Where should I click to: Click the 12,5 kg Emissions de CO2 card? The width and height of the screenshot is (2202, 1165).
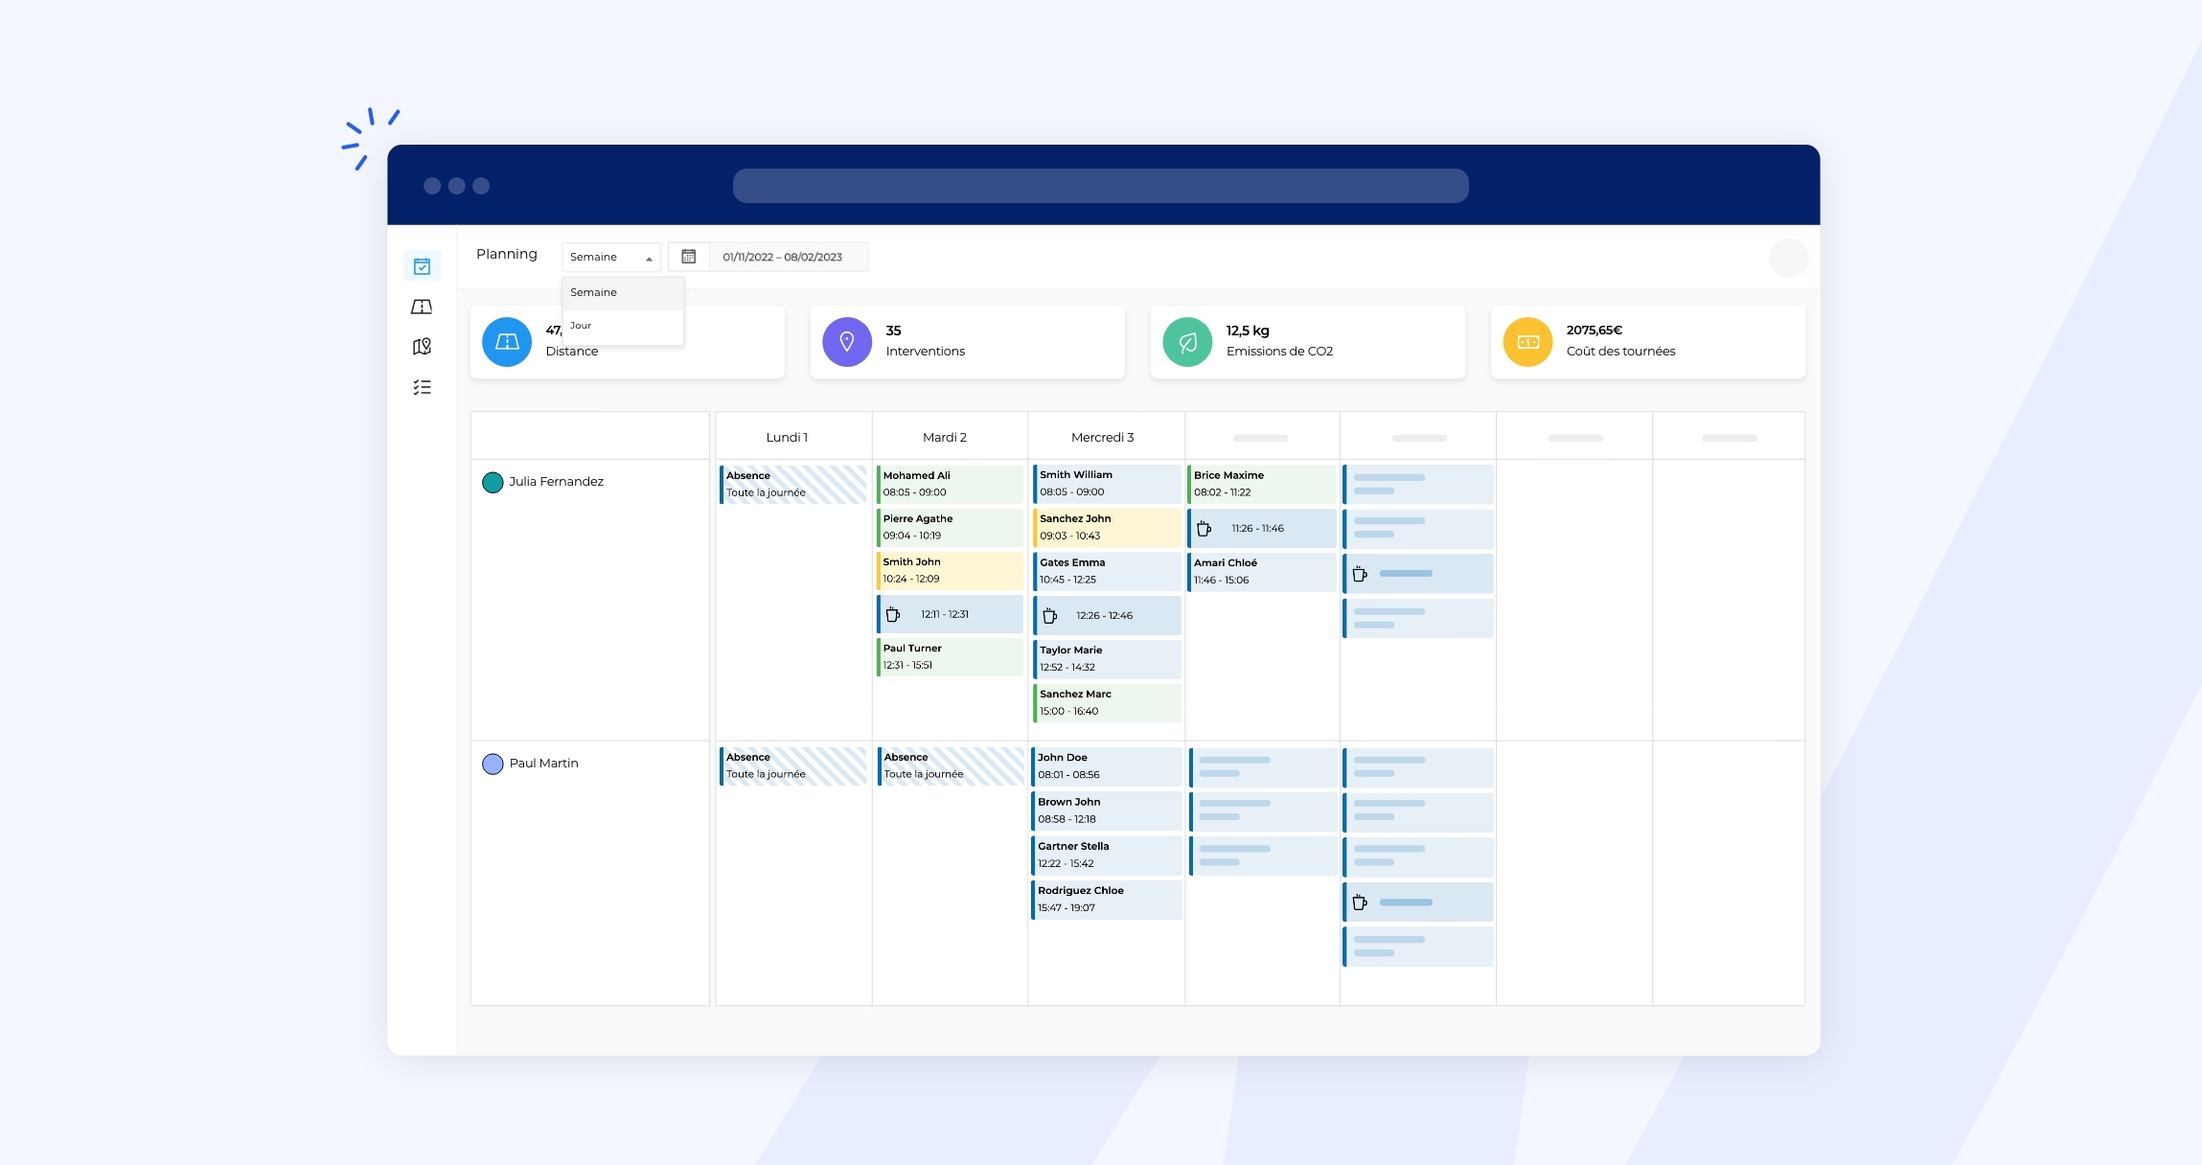tap(1307, 342)
